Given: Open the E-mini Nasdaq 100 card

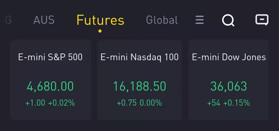Looking at the screenshot, I should point(139,80).
